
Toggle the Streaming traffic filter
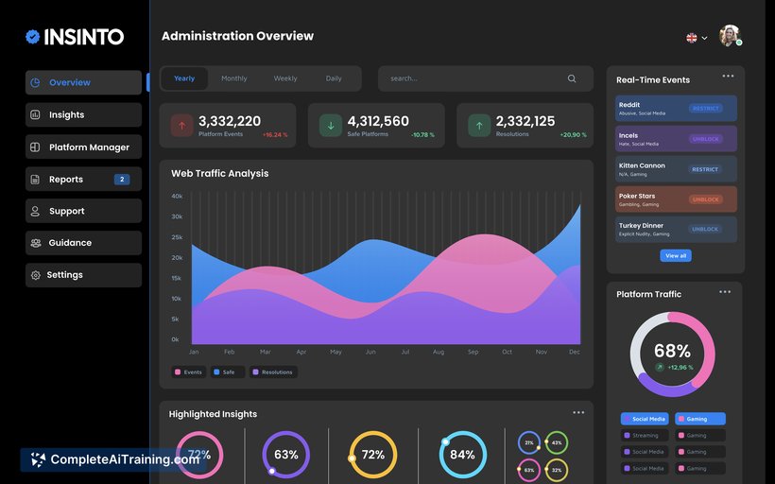pos(645,436)
